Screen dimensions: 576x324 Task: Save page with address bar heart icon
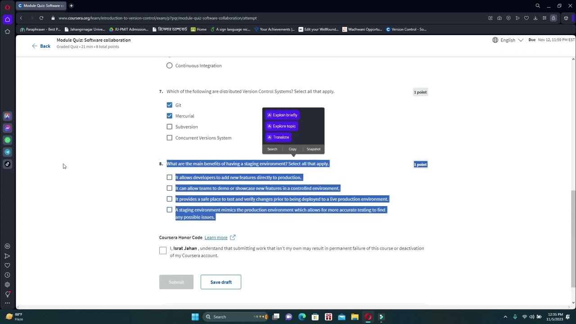(526, 18)
